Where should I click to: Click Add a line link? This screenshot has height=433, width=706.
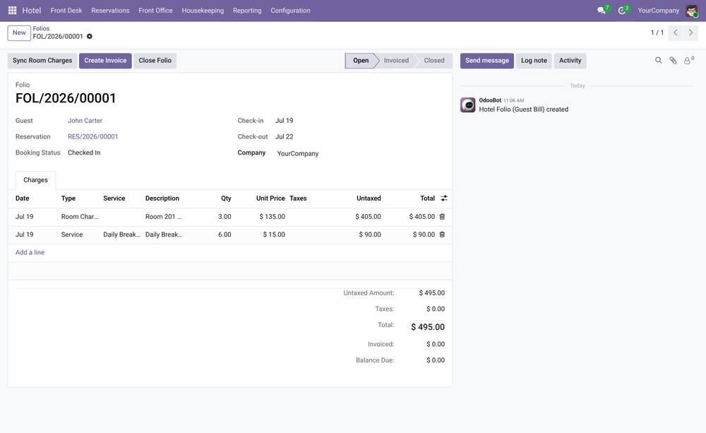[30, 252]
